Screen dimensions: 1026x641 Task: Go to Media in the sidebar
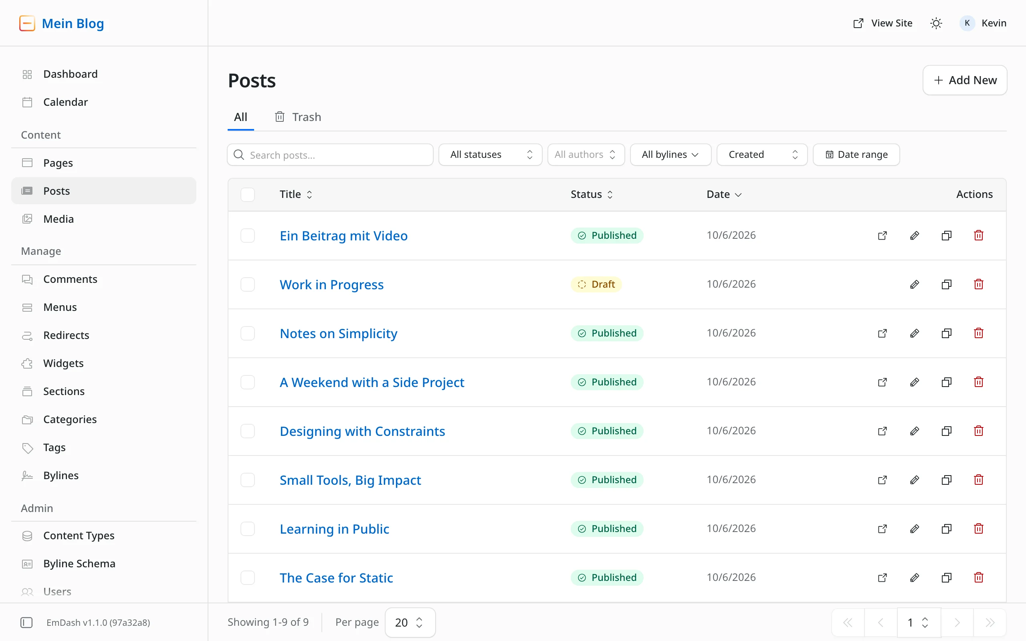pyautogui.click(x=104, y=219)
